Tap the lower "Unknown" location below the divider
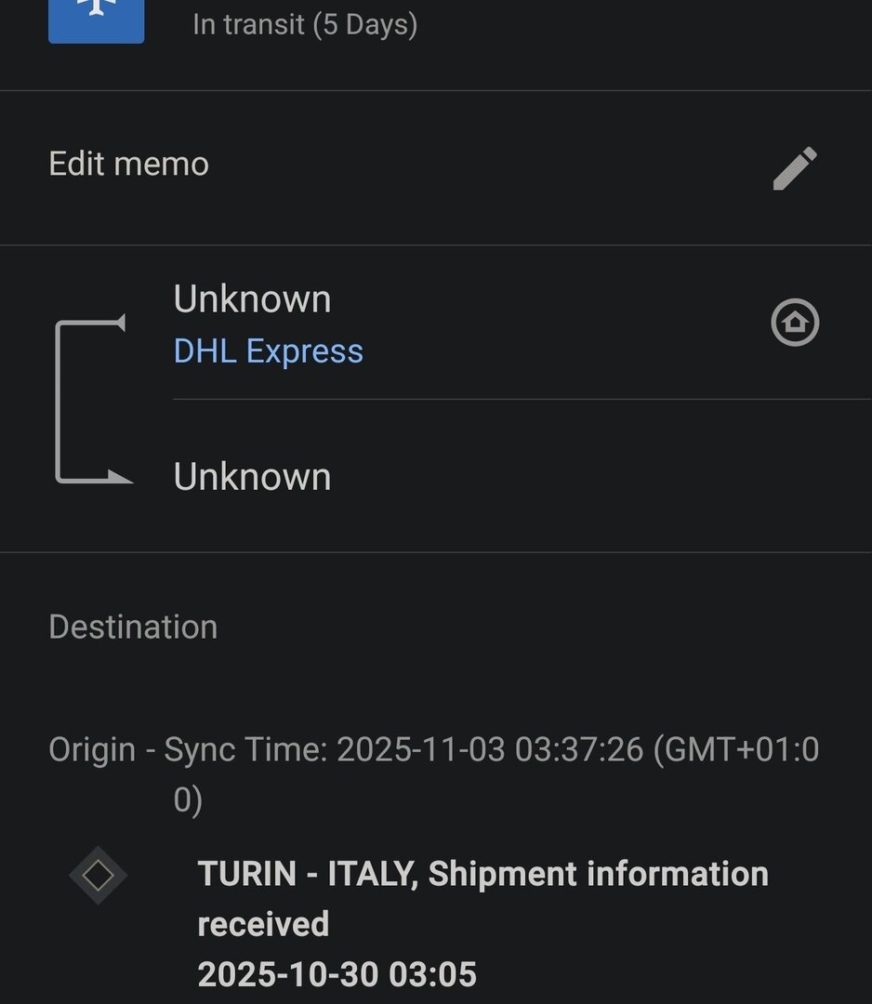 (x=252, y=477)
